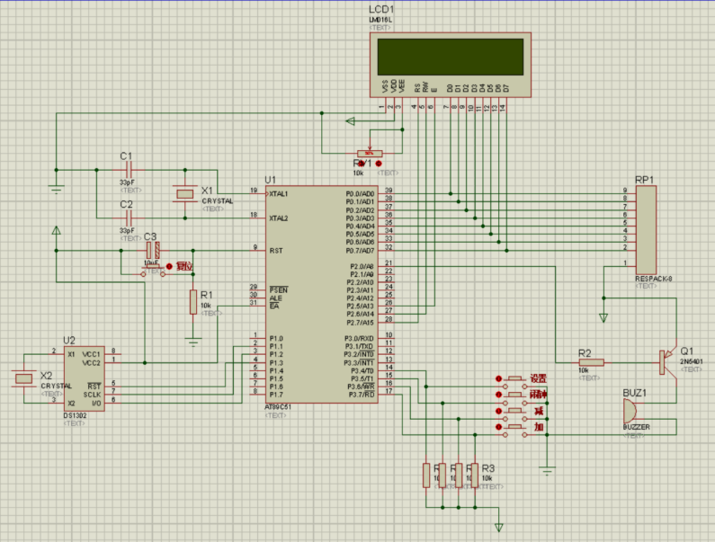Select power arrow terminal near LCD VDD pin
The image size is (715, 542).
[x=350, y=121]
